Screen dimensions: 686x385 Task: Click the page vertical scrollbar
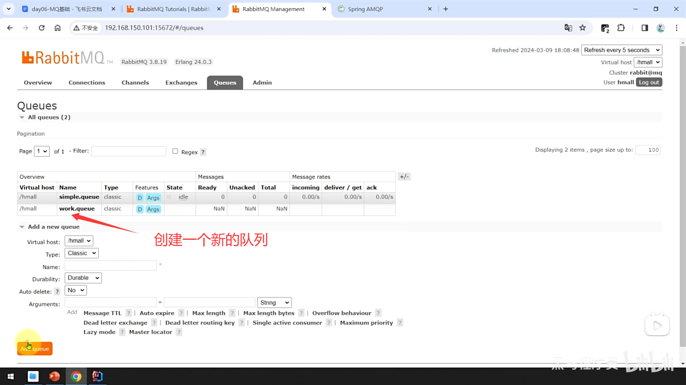(682, 196)
